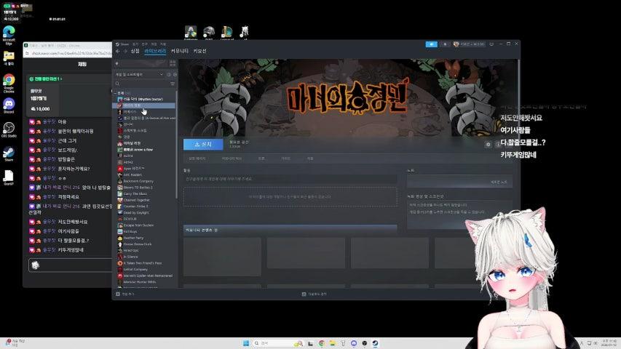Click the blue Steam announcements megaphone button
Image resolution: width=621 pixels, height=349 pixels.
coord(432,44)
